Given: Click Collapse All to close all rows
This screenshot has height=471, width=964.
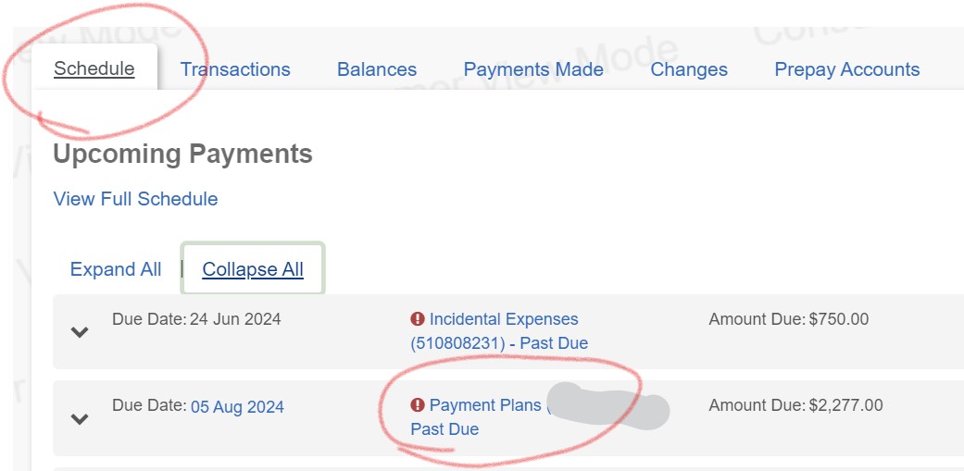Looking at the screenshot, I should coord(253,269).
